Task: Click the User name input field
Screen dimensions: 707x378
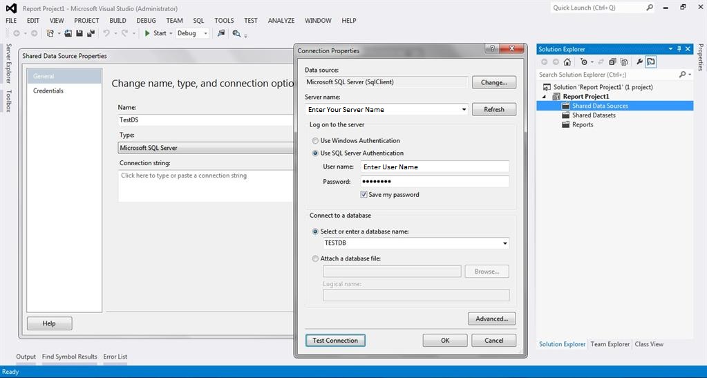Action: (435, 167)
